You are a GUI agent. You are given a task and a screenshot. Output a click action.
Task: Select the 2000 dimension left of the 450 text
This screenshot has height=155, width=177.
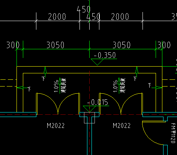pos(57,17)
